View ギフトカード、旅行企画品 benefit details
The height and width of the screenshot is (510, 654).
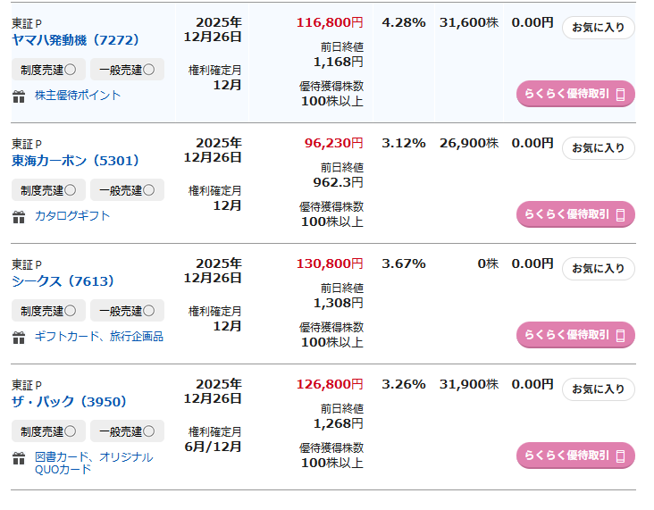point(98,337)
